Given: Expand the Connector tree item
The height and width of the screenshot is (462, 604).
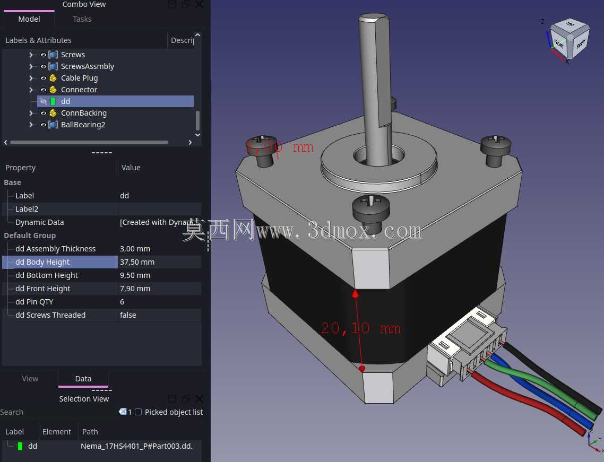Looking at the screenshot, I should [x=31, y=90].
